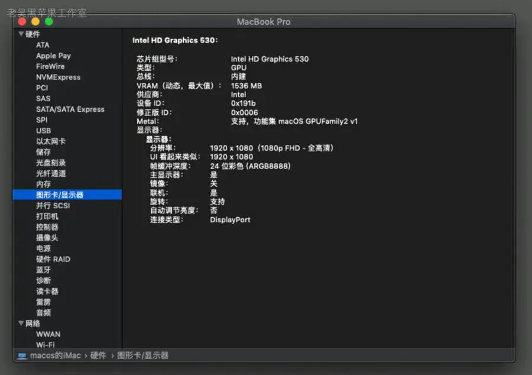Open the 音频 audio entry
Image resolution: width=532 pixels, height=375 pixels.
[43, 313]
